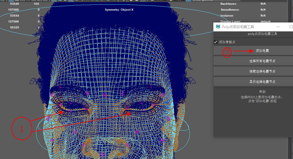
Task: Click the Maya logo in tool window title
Action: point(218,27)
